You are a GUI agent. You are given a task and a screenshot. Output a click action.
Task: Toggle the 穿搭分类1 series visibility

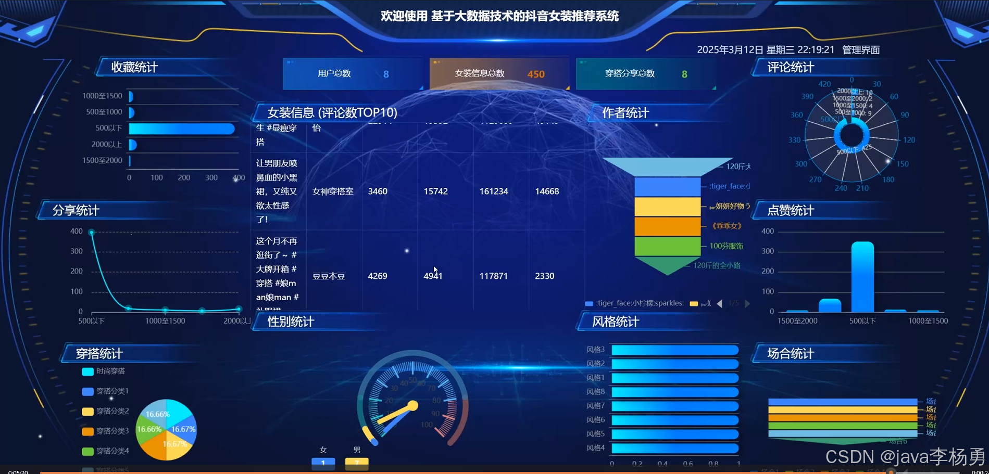click(87, 391)
